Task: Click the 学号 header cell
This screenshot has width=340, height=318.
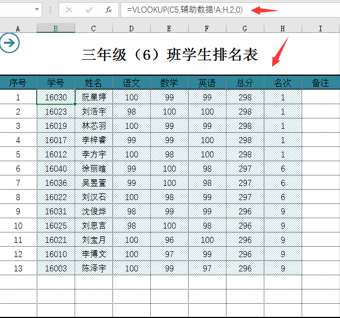Action: (56, 83)
